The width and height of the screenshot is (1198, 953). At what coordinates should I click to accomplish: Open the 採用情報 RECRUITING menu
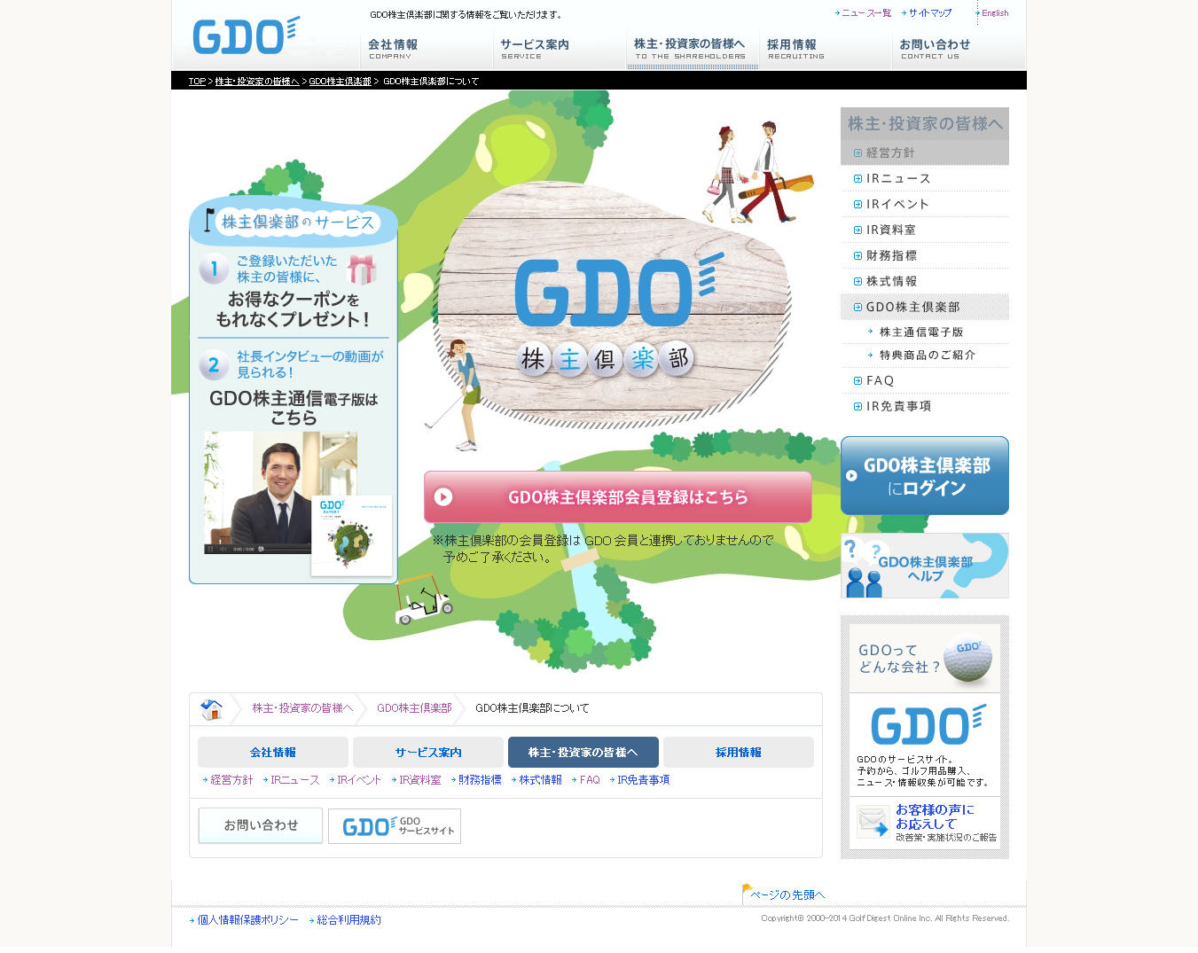(x=795, y=50)
